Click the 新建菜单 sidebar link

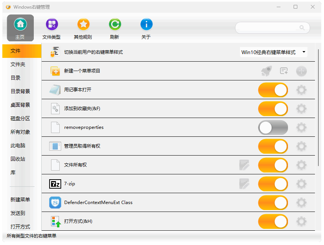coord(20,200)
